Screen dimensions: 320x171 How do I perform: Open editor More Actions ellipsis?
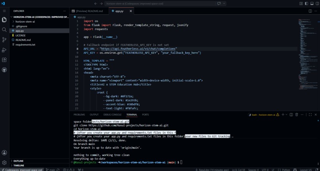click(316, 11)
